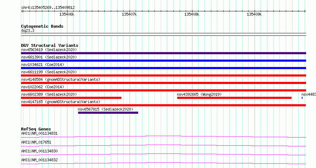Select the blue nsv6613901 variant bar
The height and width of the screenshot is (168, 316).
[163, 61]
